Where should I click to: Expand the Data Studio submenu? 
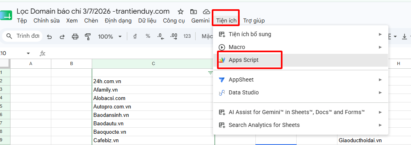[380, 92]
